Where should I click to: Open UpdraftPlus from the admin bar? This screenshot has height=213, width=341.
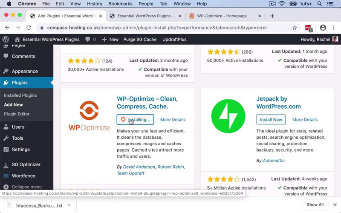pyautogui.click(x=174, y=39)
